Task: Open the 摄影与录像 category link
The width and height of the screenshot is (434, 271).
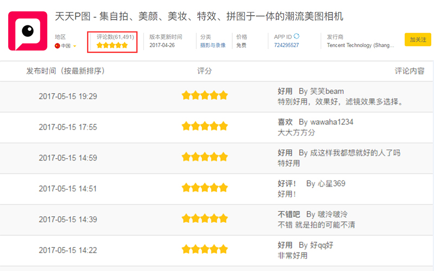Action: point(213,46)
